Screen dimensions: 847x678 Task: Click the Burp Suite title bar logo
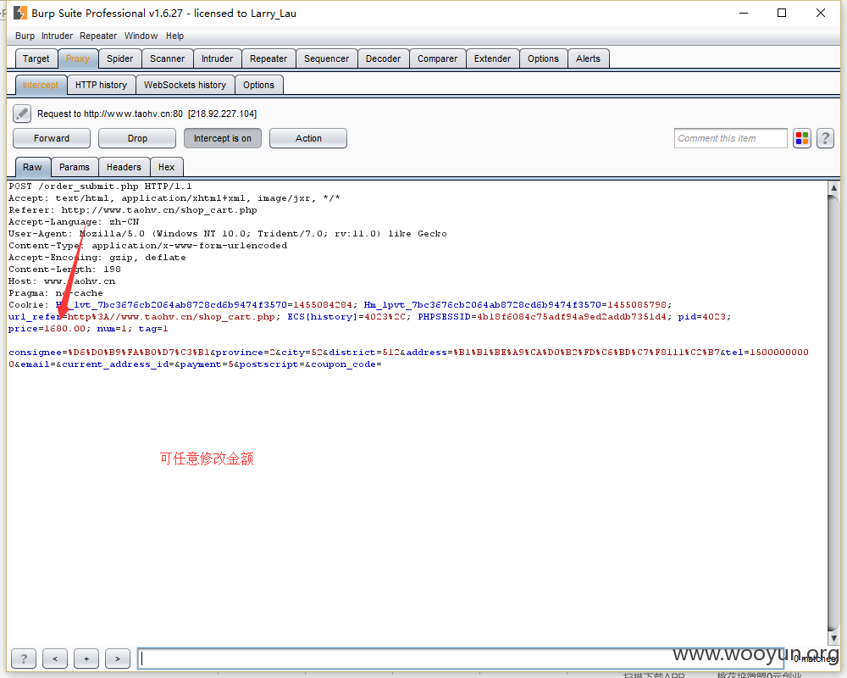(x=20, y=13)
